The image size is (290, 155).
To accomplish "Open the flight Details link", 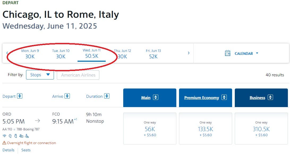I will [x=8, y=150].
